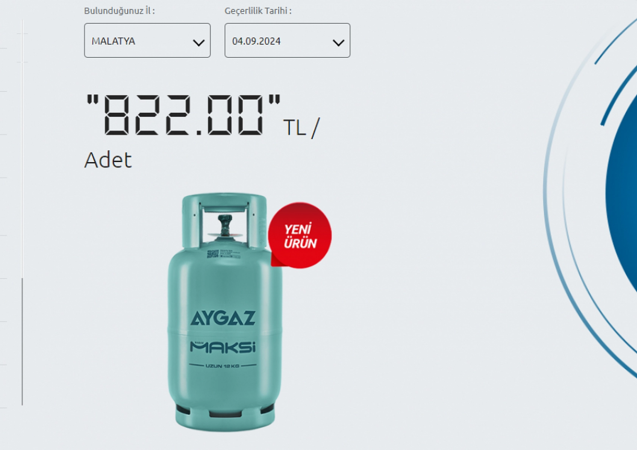Viewport: 637px width, 450px height.
Task: Click the "Bulunduğunuz İl" label
Action: [x=119, y=11]
